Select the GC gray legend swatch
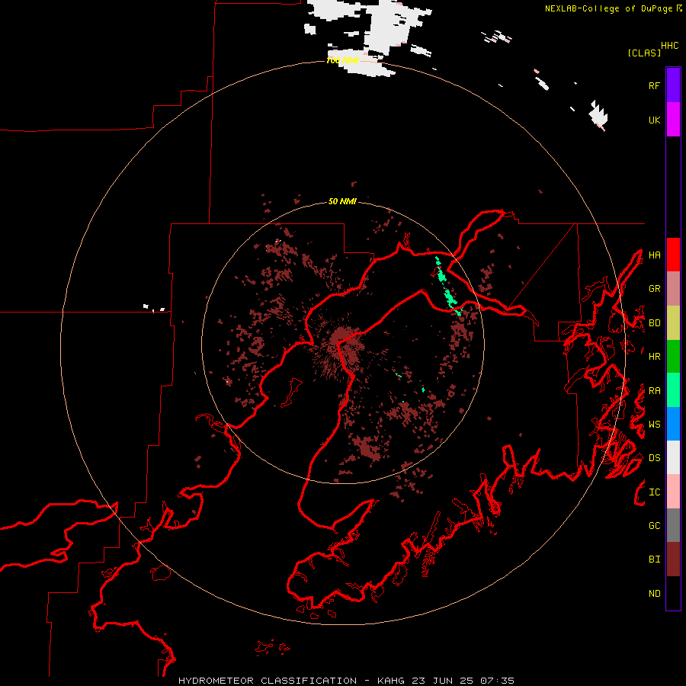Viewport: 686px width, 686px height. [673, 525]
